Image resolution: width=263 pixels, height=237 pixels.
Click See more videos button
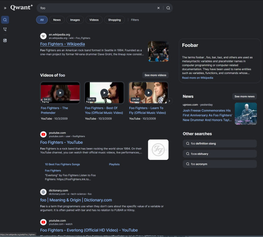pyautogui.click(x=155, y=75)
